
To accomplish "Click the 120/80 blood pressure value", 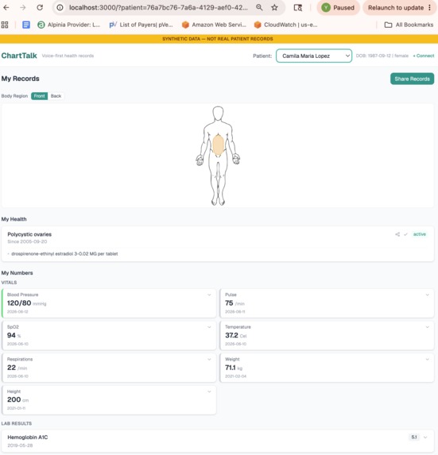I will coord(19,303).
